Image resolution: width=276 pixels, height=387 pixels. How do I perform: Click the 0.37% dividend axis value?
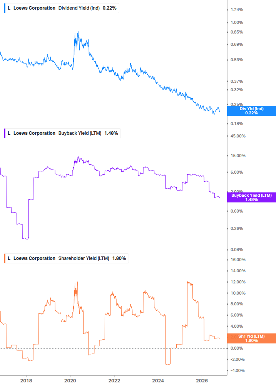(237, 81)
